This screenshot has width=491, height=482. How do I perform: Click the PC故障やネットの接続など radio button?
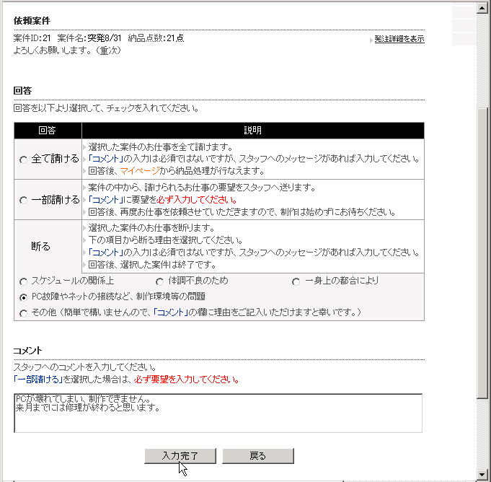tap(24, 297)
